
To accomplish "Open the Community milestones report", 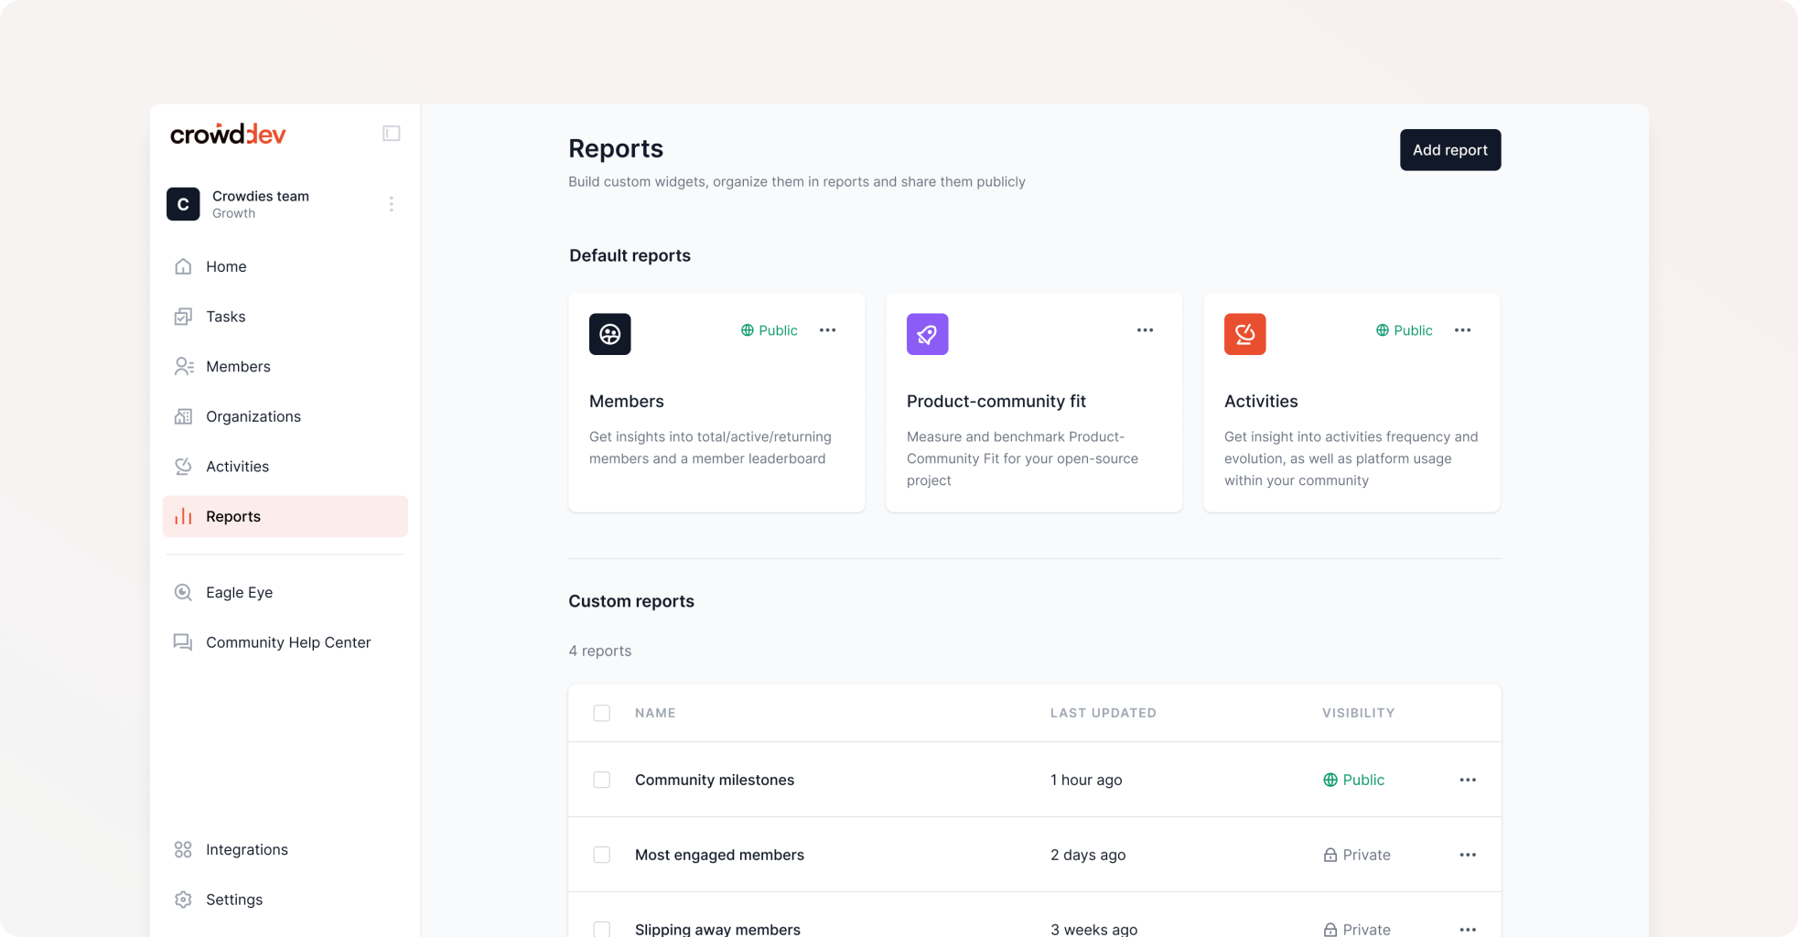I will [x=715, y=780].
